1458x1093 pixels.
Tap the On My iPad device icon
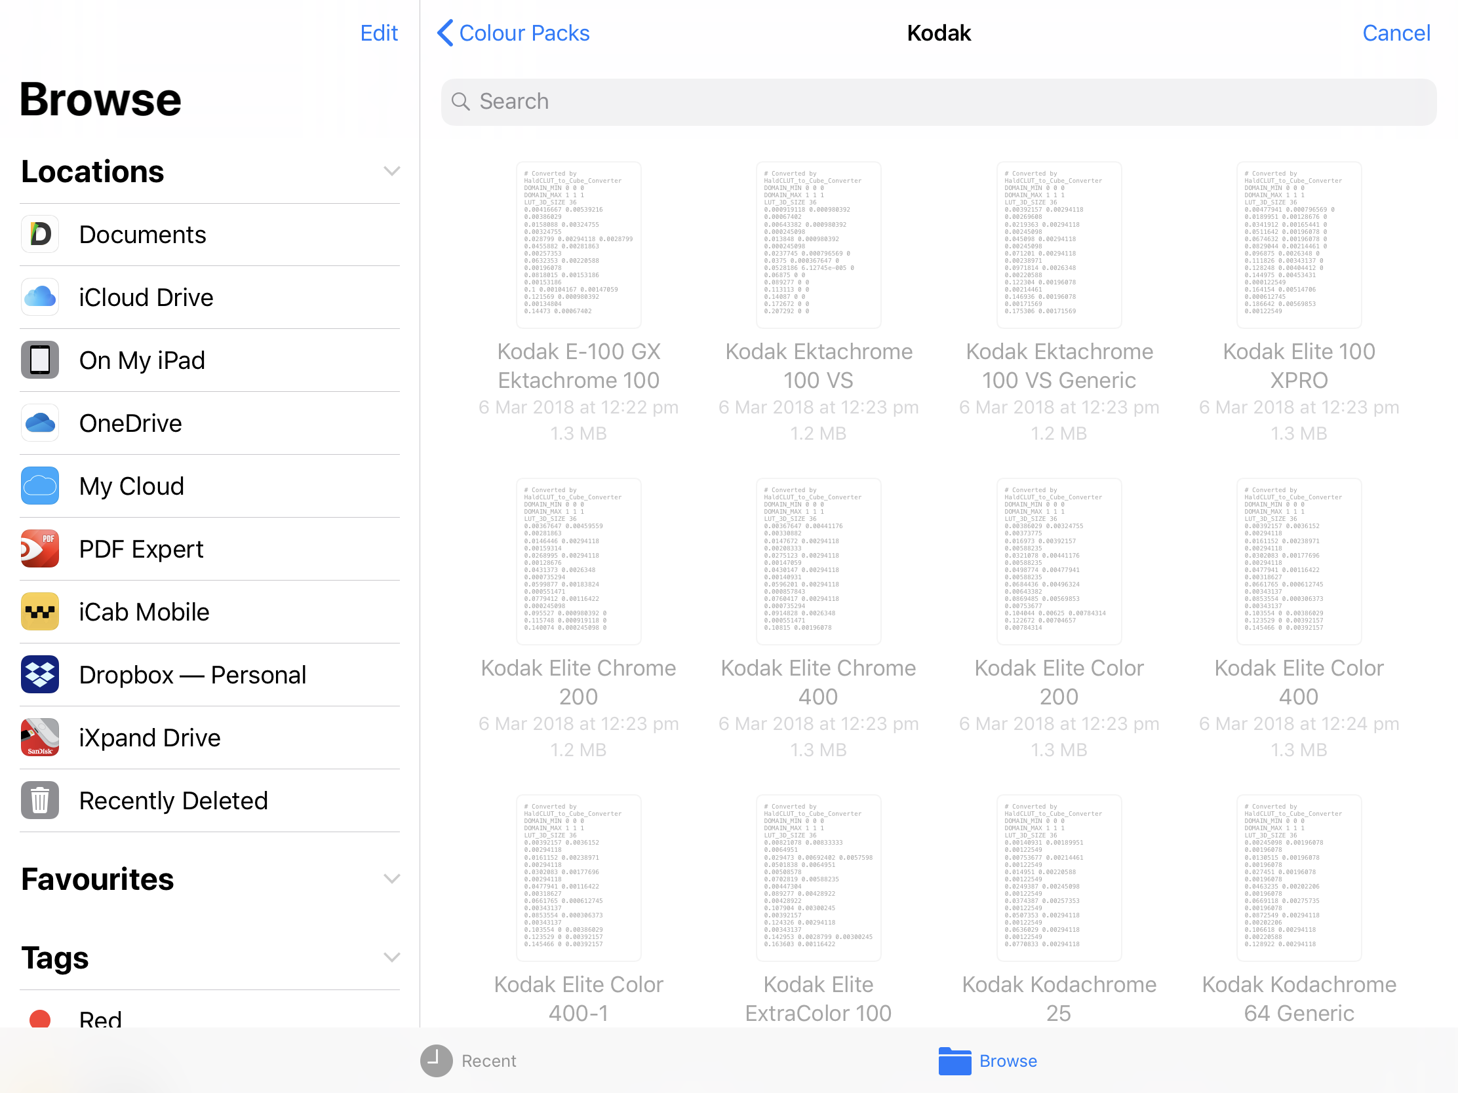pos(40,360)
